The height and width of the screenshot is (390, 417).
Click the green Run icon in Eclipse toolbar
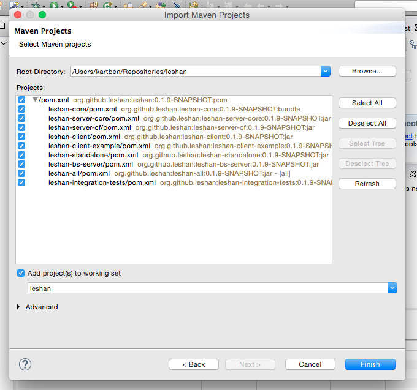point(54,5)
